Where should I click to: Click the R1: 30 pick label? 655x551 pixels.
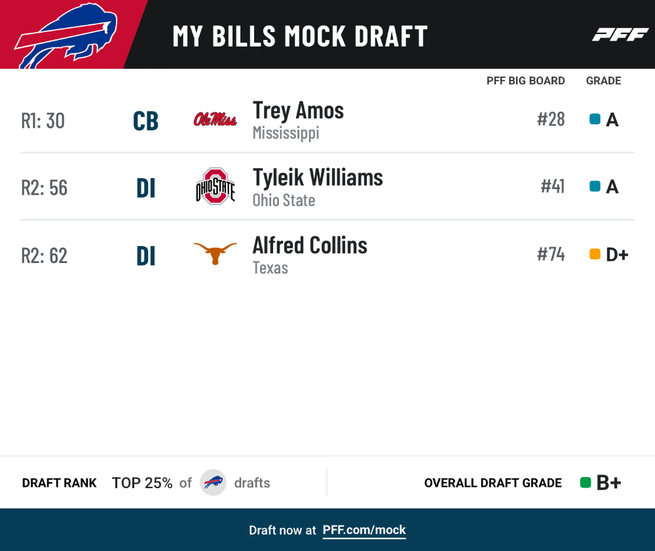(43, 120)
